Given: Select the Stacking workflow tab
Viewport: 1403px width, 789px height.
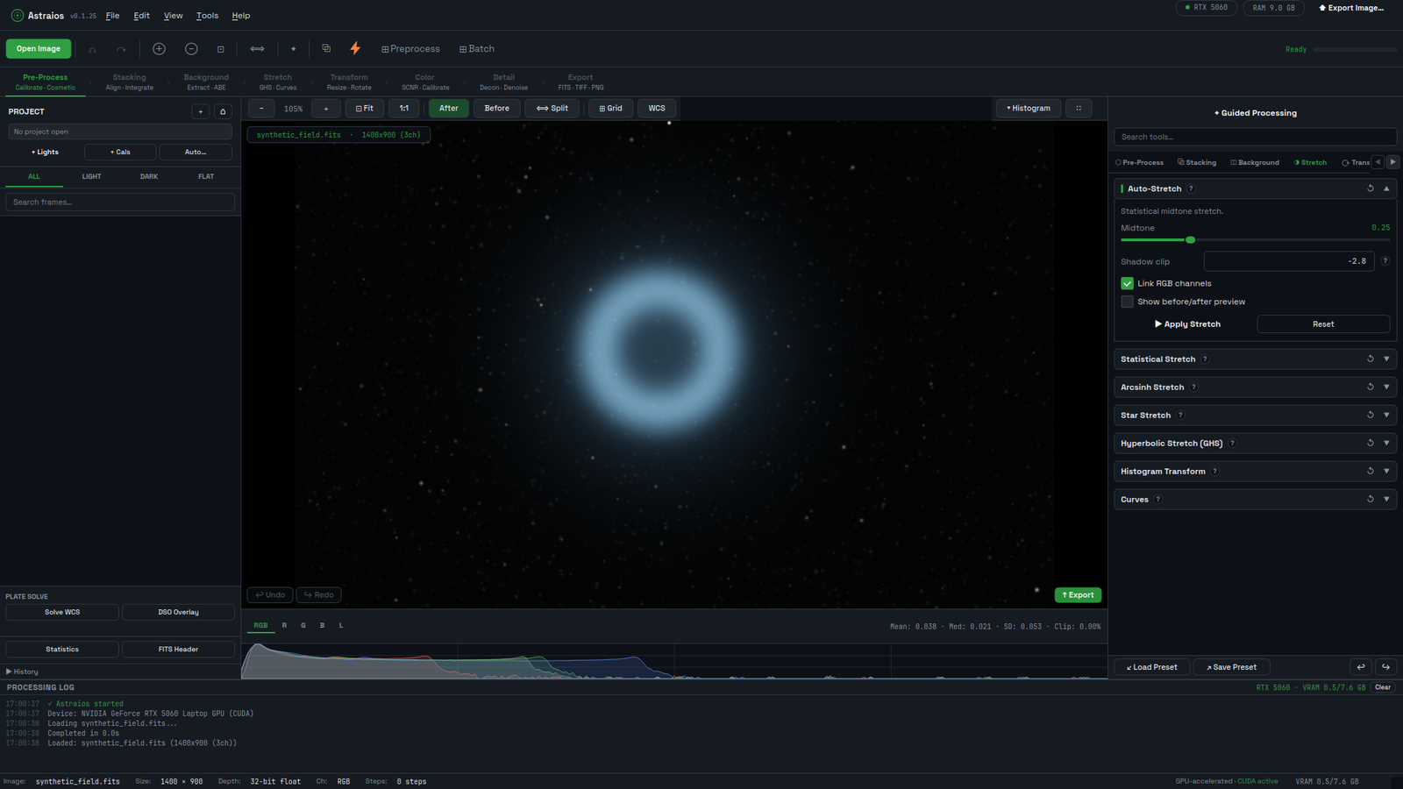Looking at the screenshot, I should pos(130,82).
